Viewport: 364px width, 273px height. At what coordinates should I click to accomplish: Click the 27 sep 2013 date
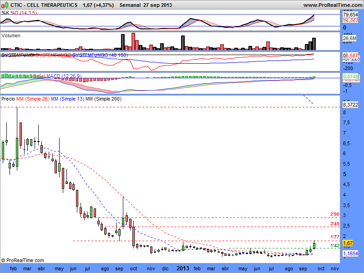coord(157,5)
